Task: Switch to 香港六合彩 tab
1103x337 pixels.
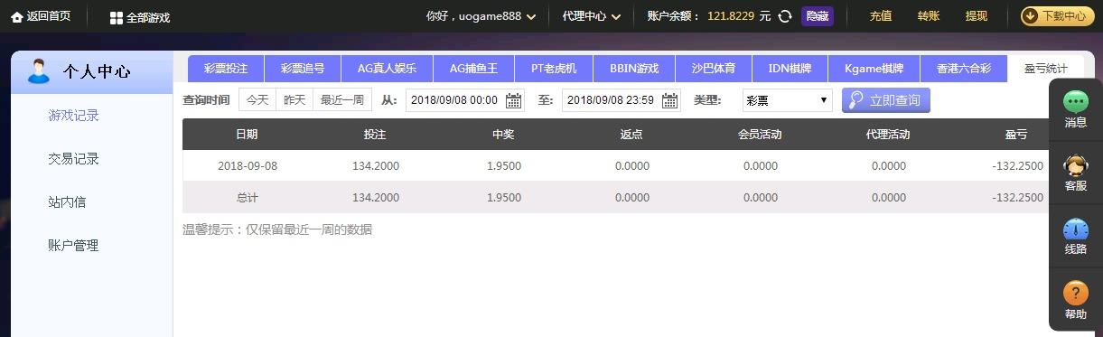Action: click(964, 69)
